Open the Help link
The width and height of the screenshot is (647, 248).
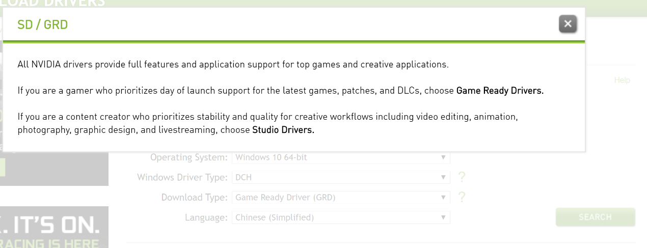[x=622, y=80]
